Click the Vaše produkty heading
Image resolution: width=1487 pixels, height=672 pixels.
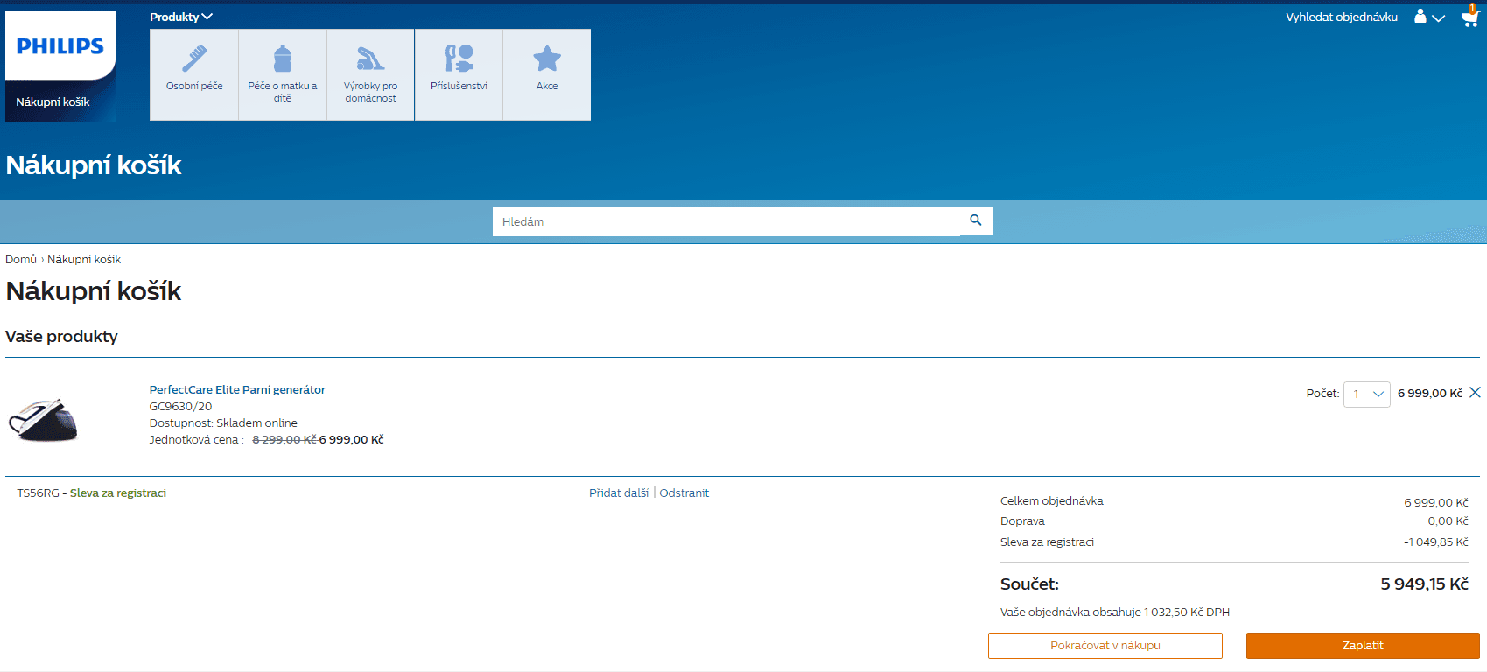(x=61, y=336)
